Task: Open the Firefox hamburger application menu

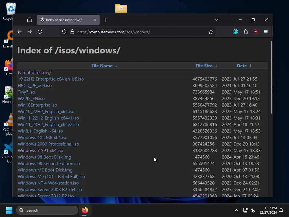Action: click(x=266, y=32)
